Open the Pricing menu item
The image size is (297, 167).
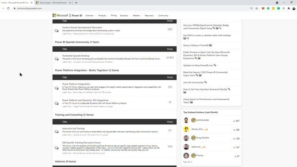click(114, 15)
